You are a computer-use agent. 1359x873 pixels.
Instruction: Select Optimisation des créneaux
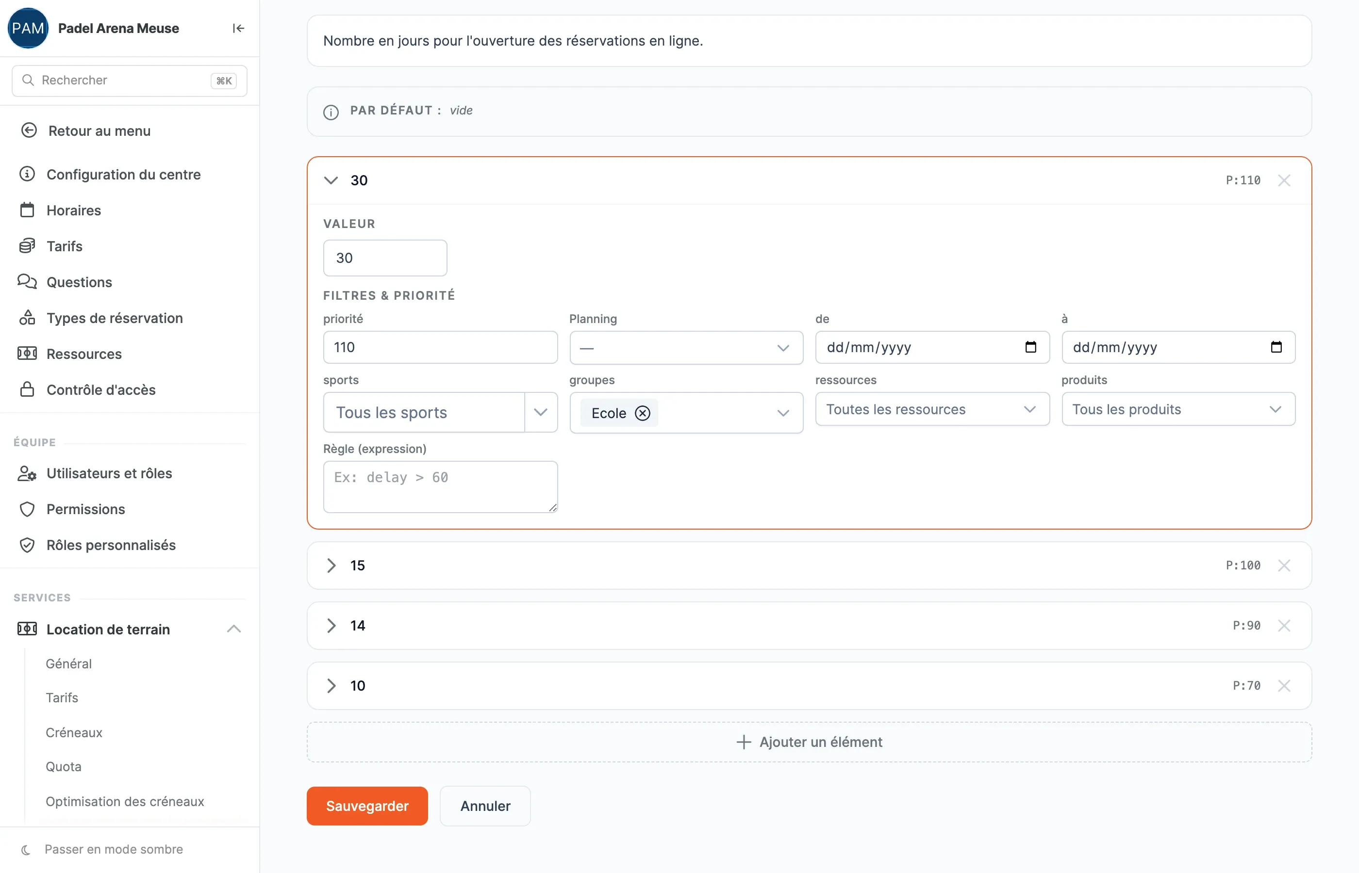(125, 801)
